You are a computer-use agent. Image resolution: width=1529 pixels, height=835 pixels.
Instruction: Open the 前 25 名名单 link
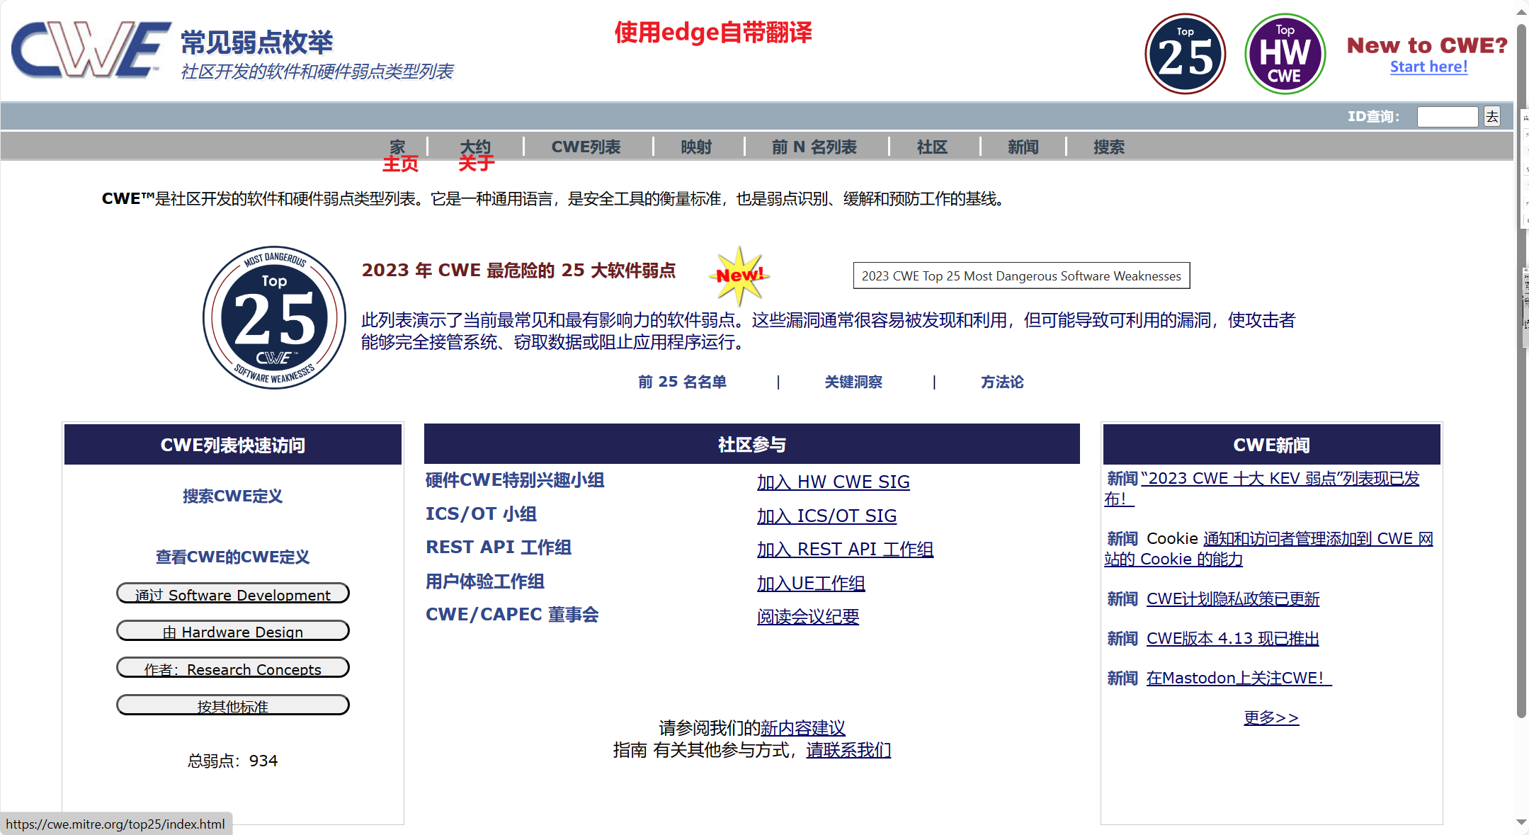pos(682,382)
